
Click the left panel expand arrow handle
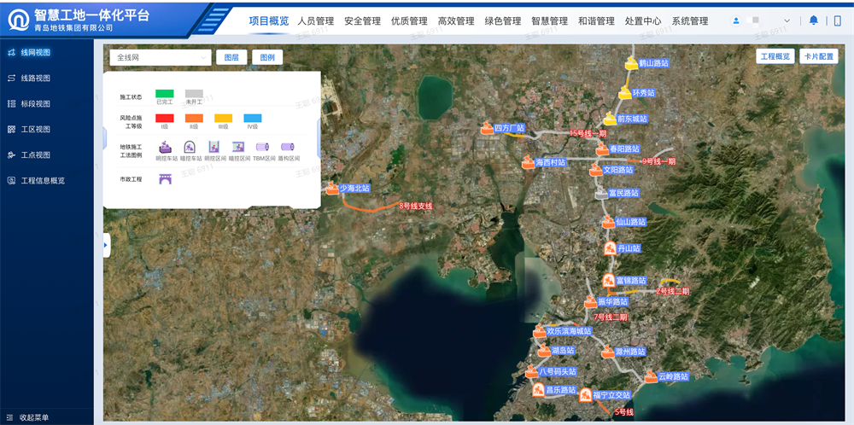[x=106, y=245]
